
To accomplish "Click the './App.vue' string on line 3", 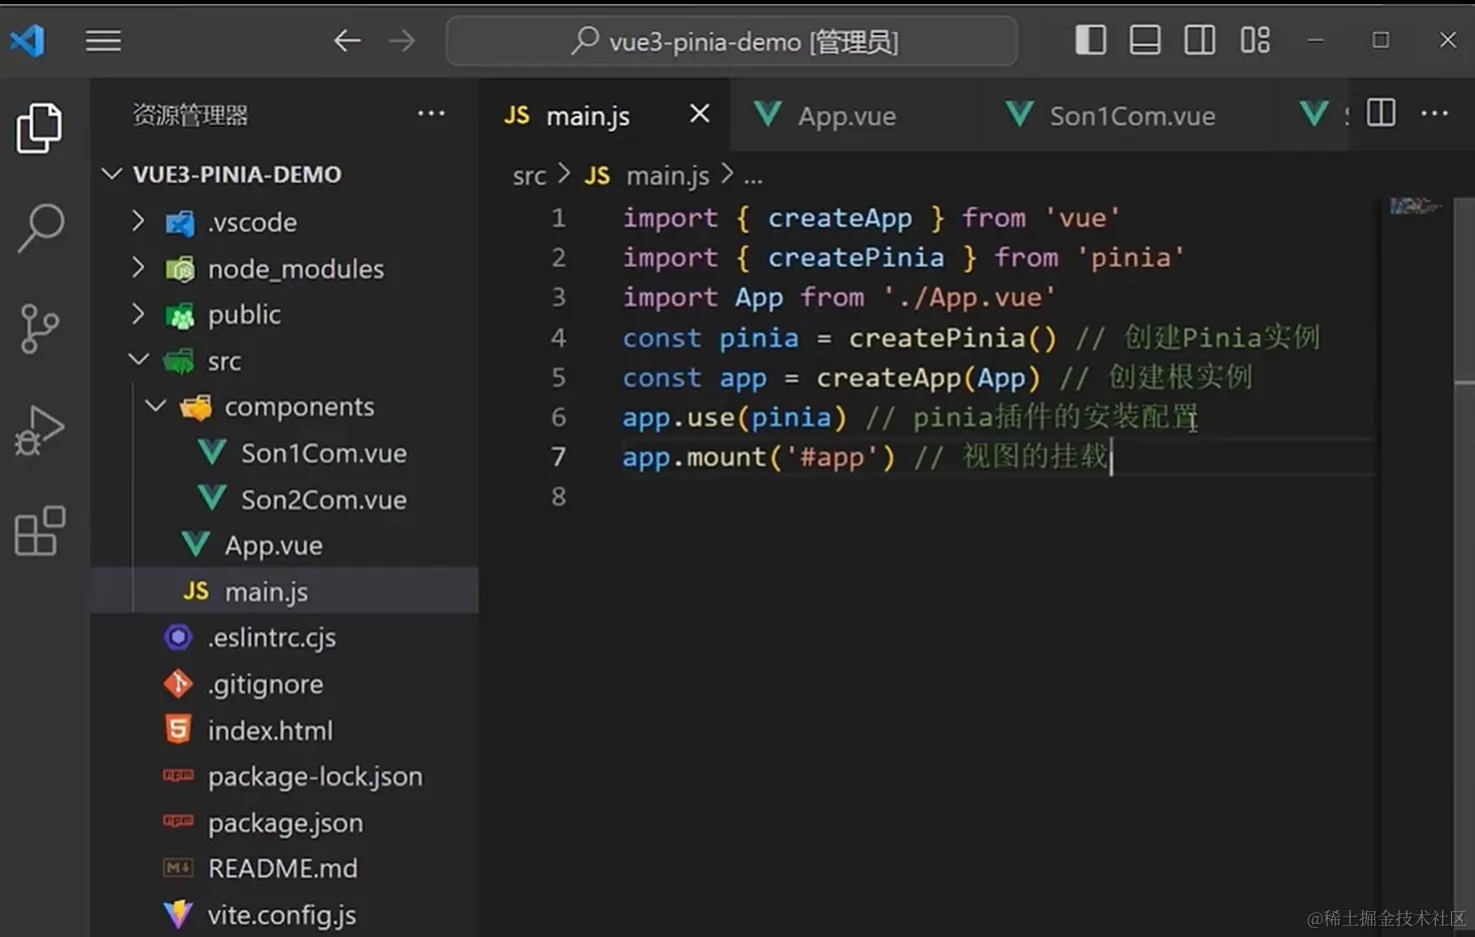I will tap(968, 298).
